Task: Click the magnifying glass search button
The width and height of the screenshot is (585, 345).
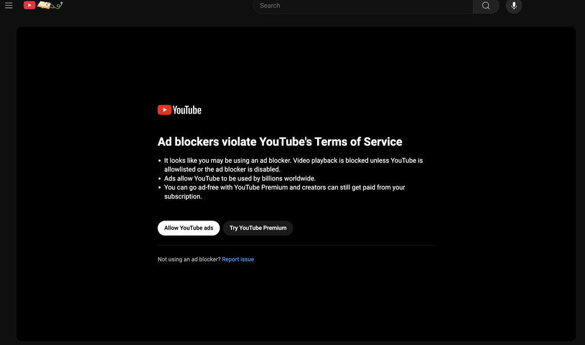Action: [x=486, y=6]
